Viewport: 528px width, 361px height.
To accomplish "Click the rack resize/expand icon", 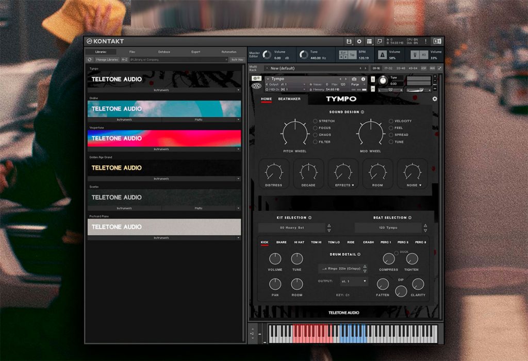I will point(439,69).
